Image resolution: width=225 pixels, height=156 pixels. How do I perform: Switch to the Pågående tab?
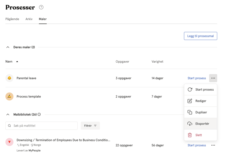12,19
